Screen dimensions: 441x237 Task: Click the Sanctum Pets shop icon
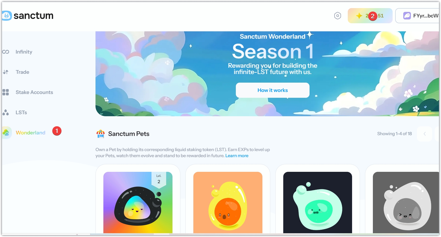click(101, 134)
